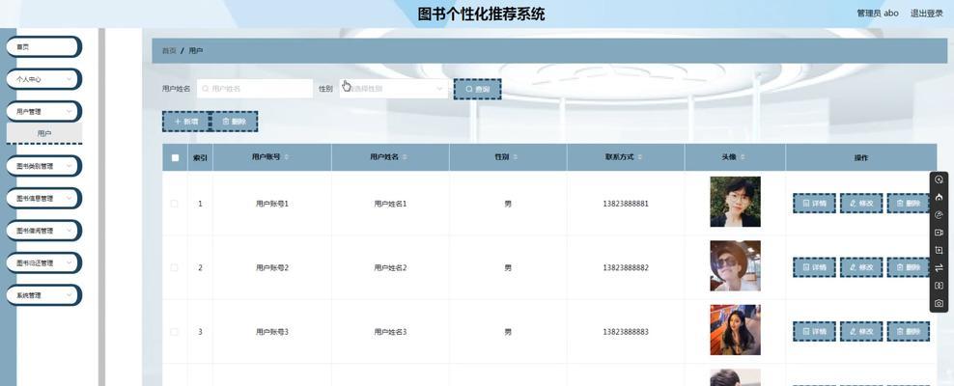This screenshot has height=386, width=954.
Task: Sort table by 联系方式 sort arrows
Action: point(639,157)
